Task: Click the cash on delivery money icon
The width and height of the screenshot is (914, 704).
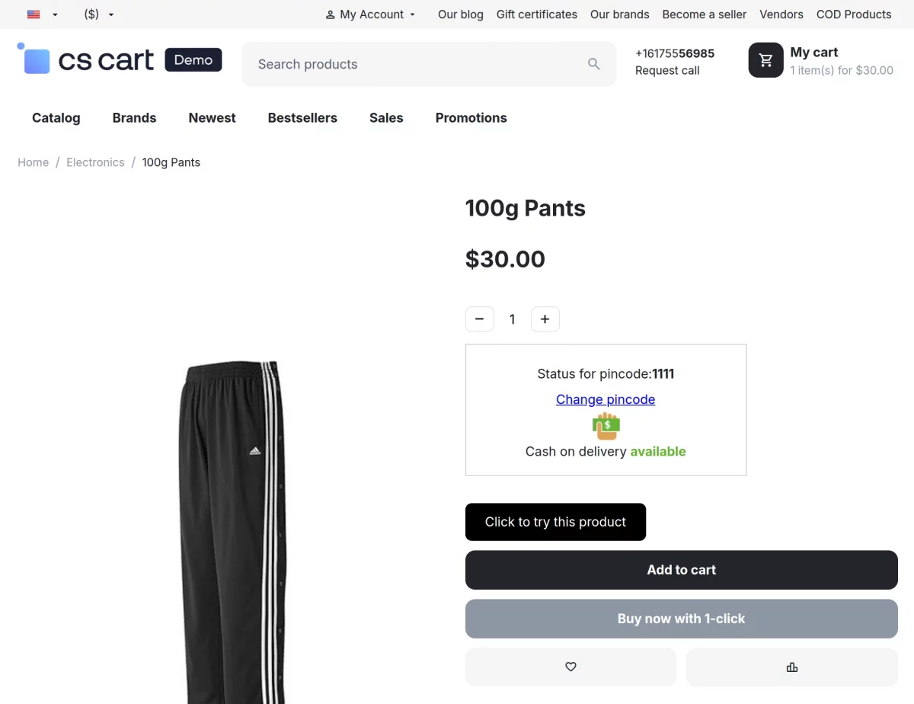Action: pyautogui.click(x=606, y=426)
